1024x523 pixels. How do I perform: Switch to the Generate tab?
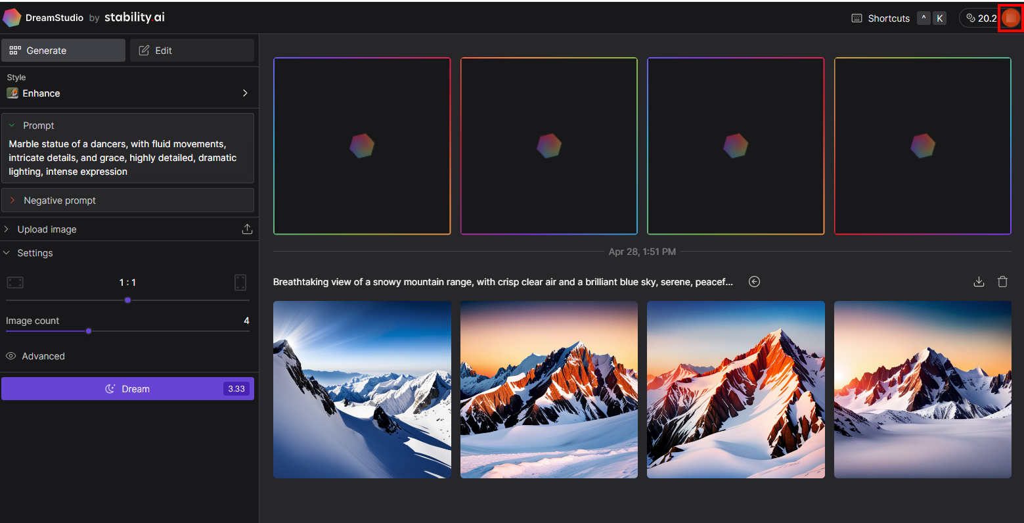63,51
